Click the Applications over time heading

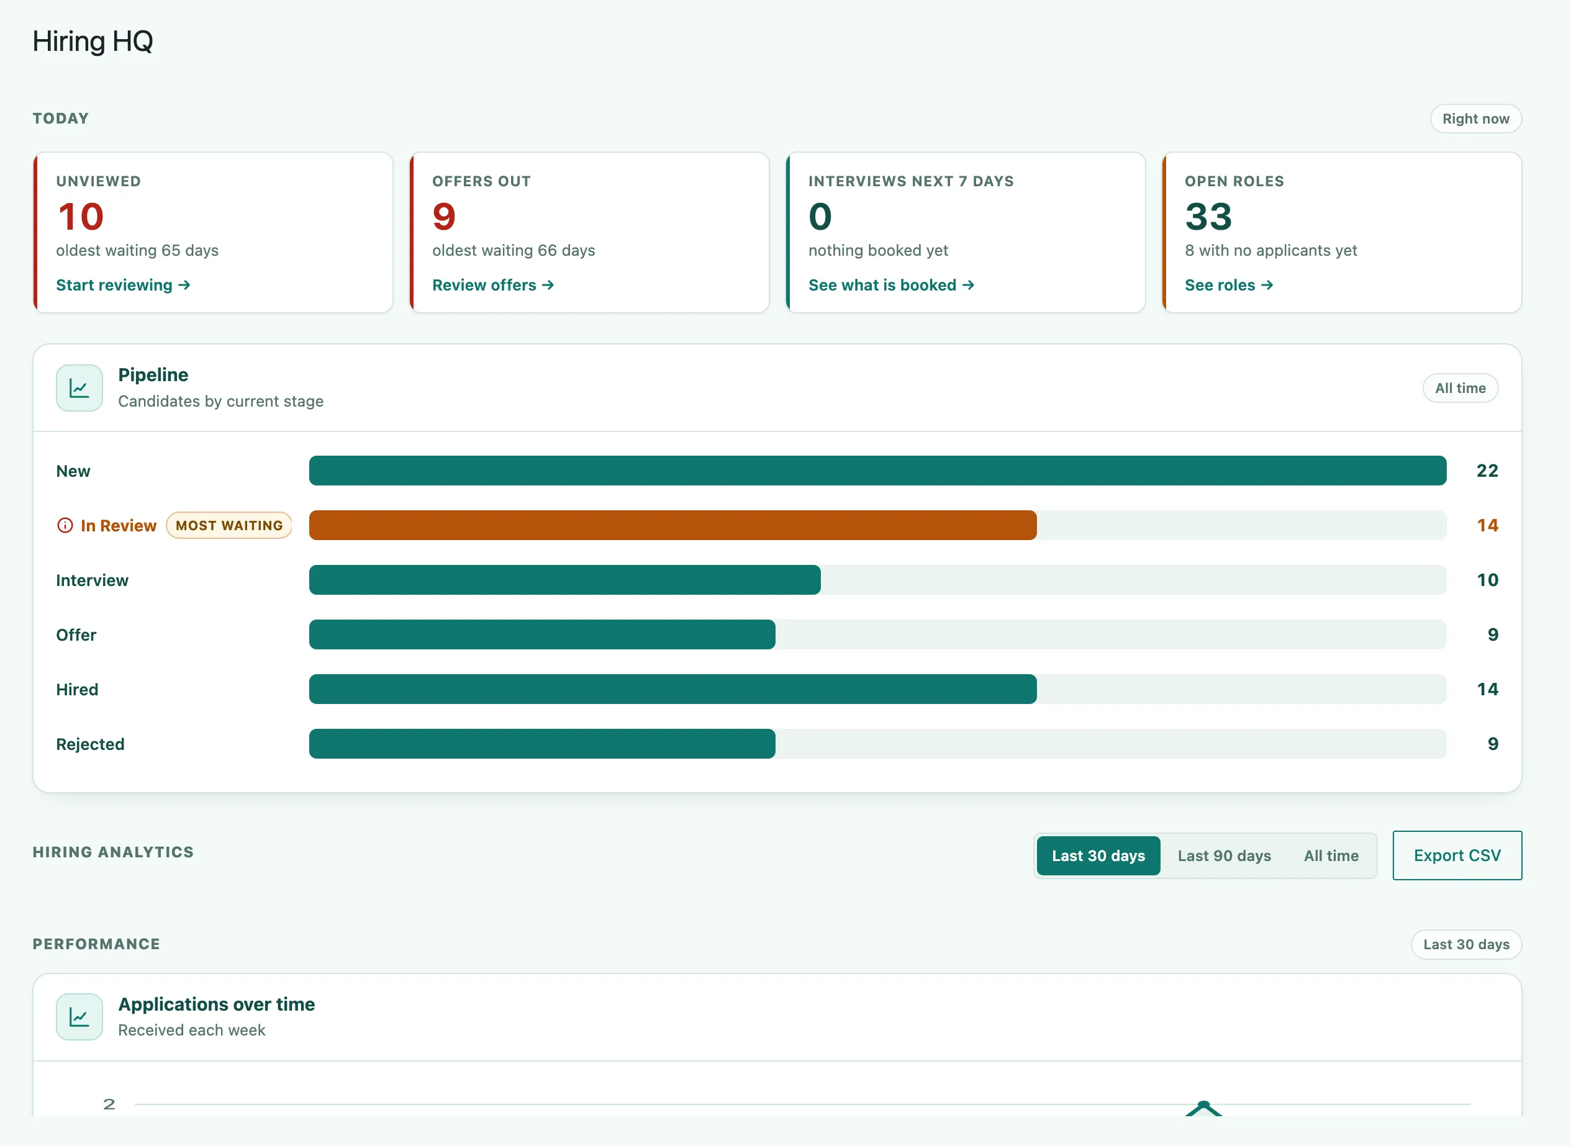coord(217,1004)
